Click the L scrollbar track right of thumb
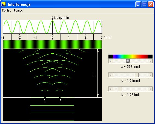This screenshot has height=124, width=155. (135, 89)
